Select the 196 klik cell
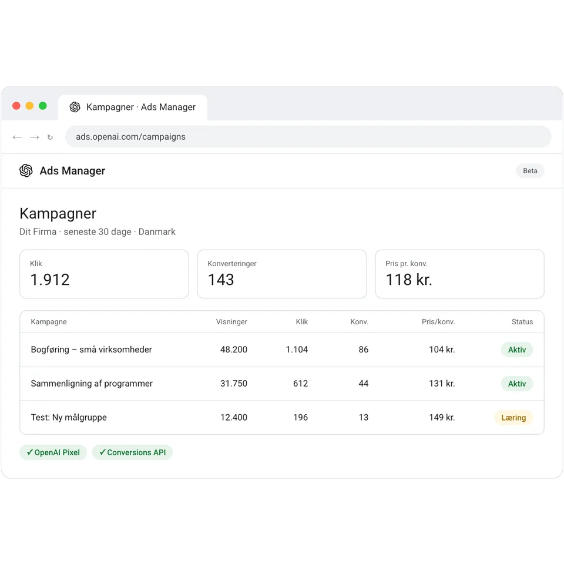 coord(300,418)
